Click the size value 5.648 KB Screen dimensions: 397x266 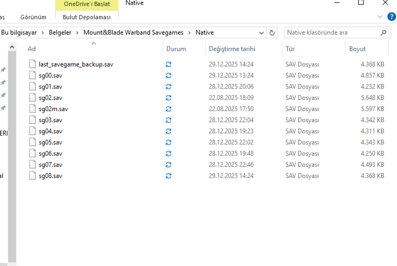(x=373, y=98)
